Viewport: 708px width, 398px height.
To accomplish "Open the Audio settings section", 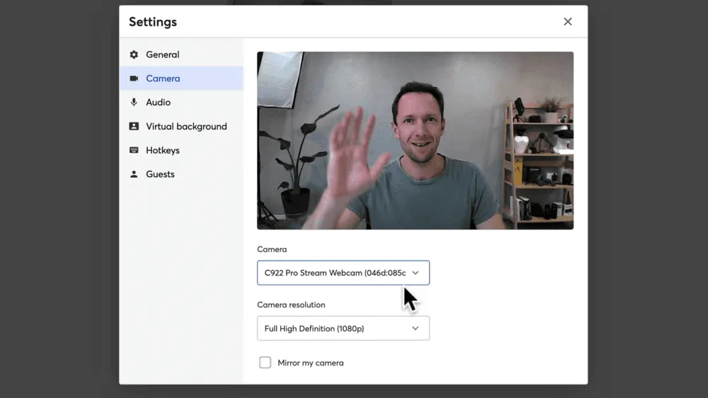I will (x=158, y=103).
